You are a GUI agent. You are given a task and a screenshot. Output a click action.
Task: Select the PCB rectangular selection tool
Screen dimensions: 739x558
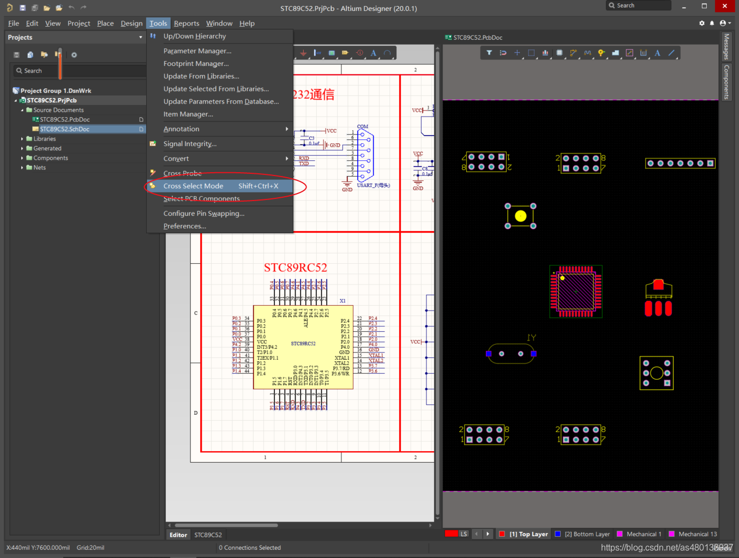[x=531, y=53]
